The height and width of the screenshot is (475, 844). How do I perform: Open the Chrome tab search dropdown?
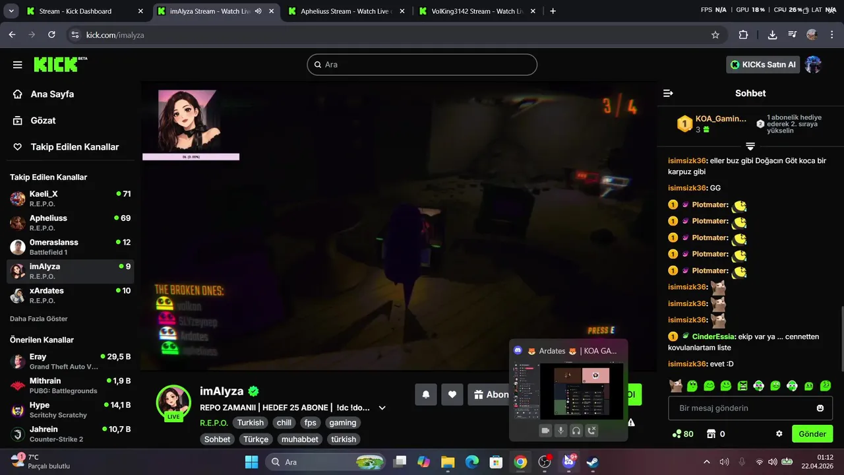coord(11,11)
